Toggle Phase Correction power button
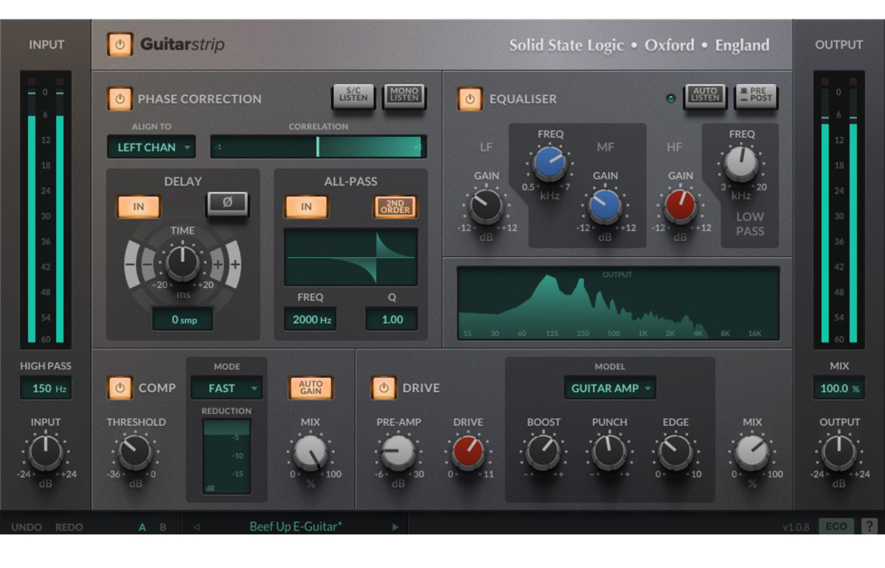This screenshot has width=885, height=568. pos(120,99)
